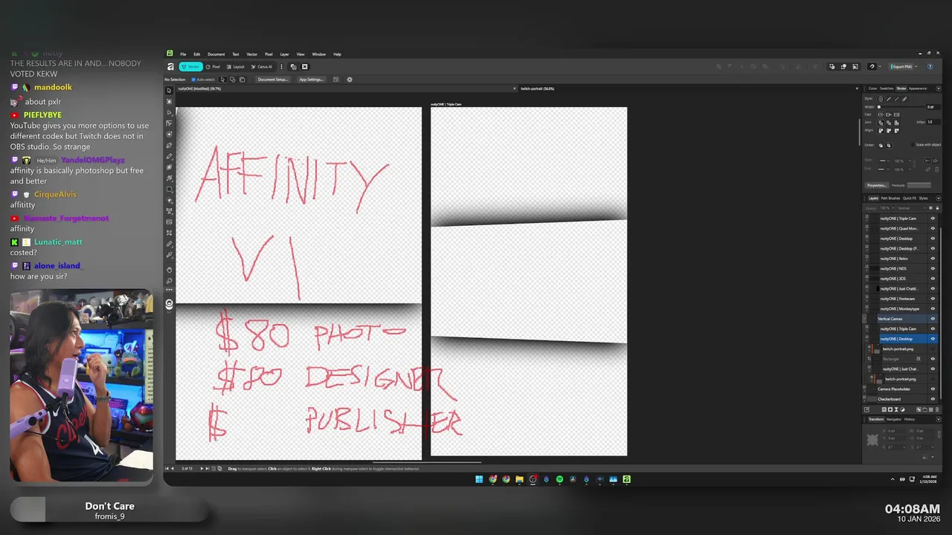
Task: Switch to the Layout studio
Action: pyautogui.click(x=235, y=67)
